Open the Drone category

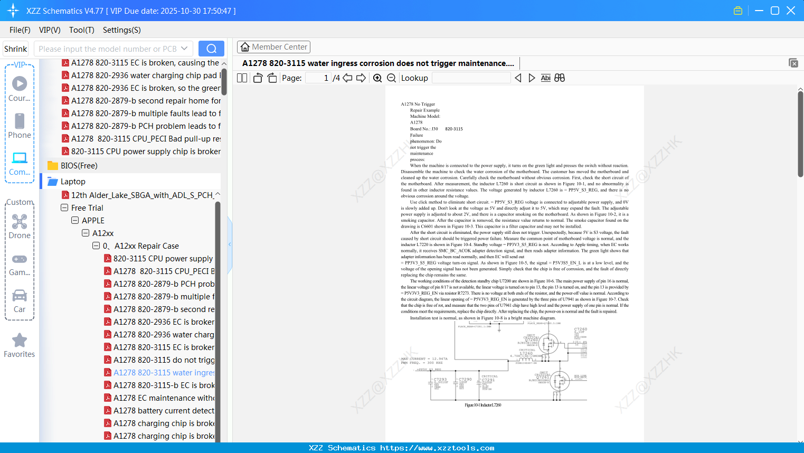(x=20, y=227)
